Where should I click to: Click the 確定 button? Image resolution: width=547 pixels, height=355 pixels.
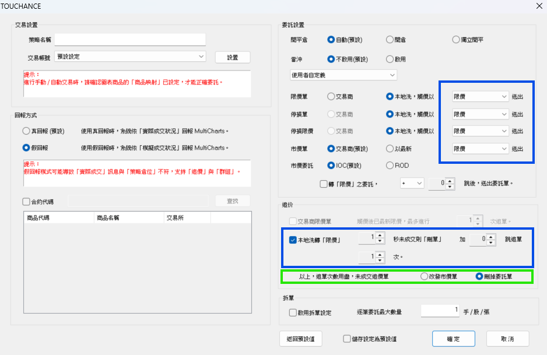pos(453,339)
